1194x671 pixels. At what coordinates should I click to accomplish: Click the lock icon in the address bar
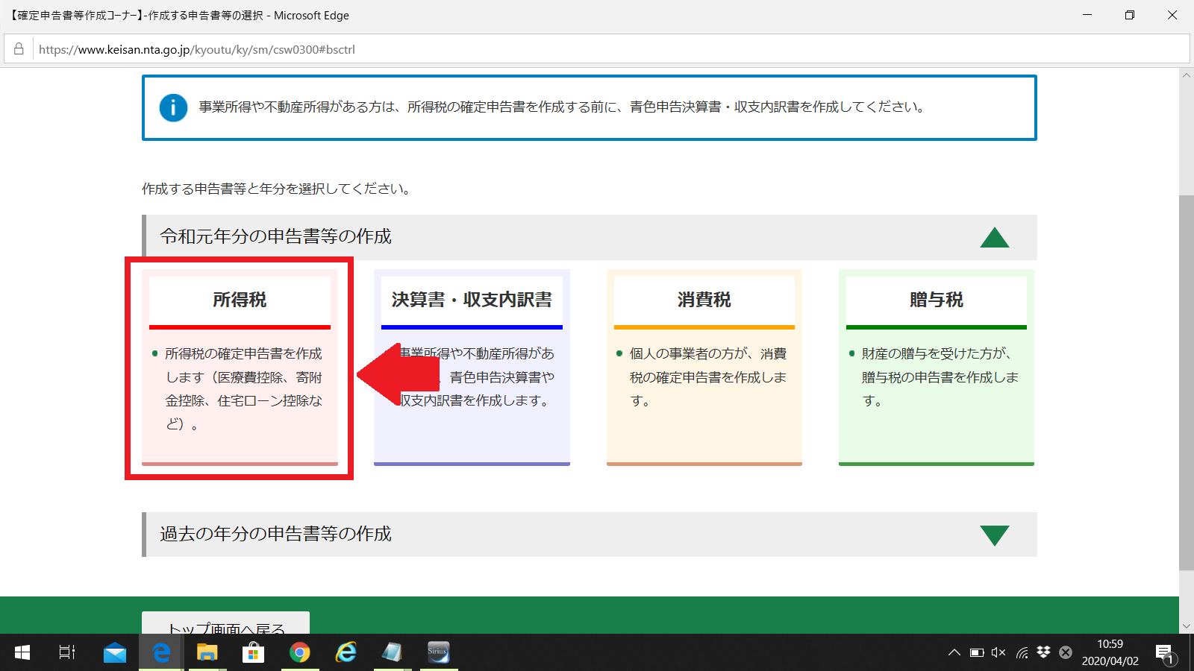17,49
